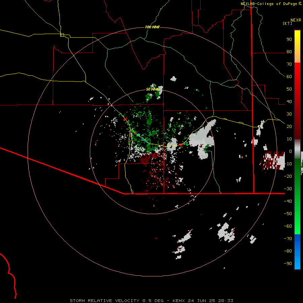
Task: Click the positive 10 scale value
Action: pos(289,139)
